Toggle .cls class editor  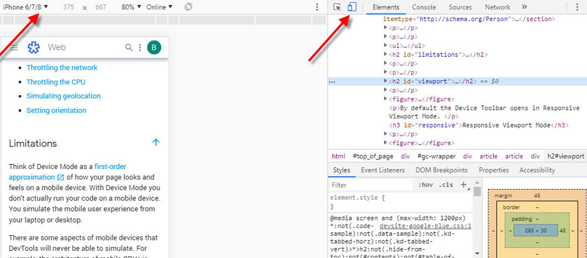click(x=446, y=185)
